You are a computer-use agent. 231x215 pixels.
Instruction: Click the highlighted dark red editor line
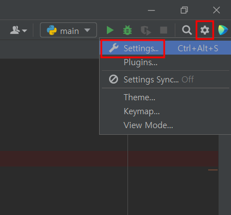(109, 159)
